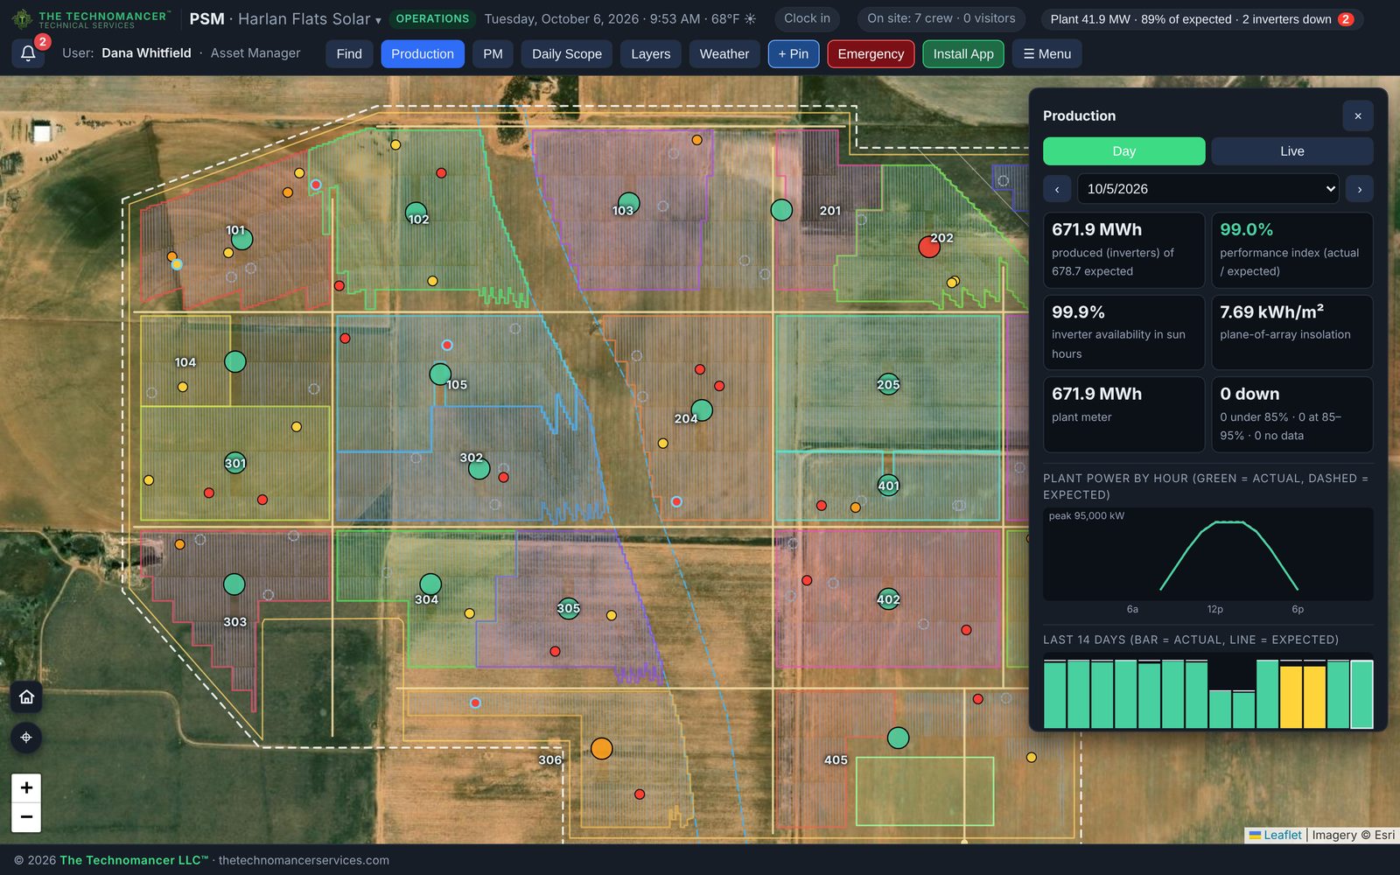Click the green marker near 201
Screen dimensions: 1400x875
click(781, 210)
